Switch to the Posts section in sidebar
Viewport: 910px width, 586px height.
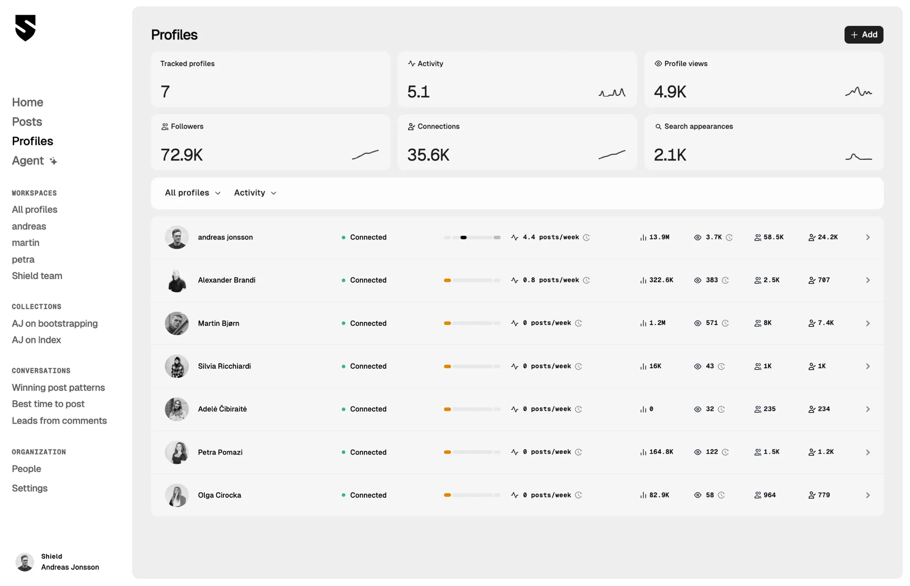tap(27, 122)
